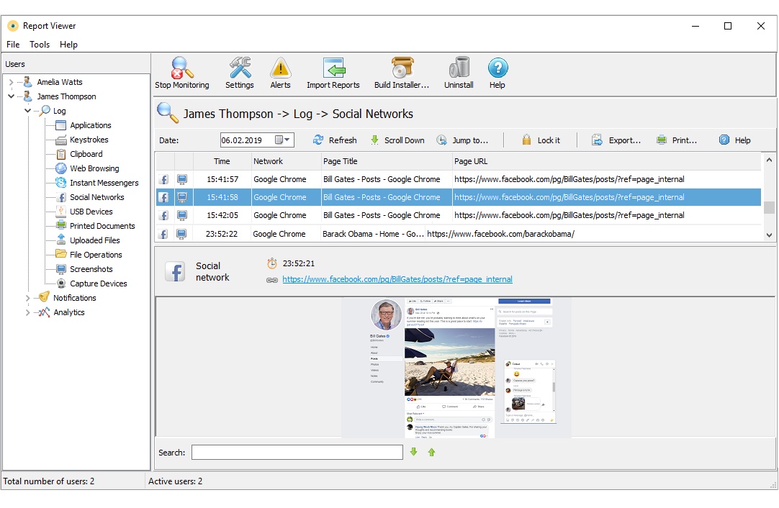The height and width of the screenshot is (508, 779).
Task: Sort by the Page Title column header
Action: (x=387, y=161)
